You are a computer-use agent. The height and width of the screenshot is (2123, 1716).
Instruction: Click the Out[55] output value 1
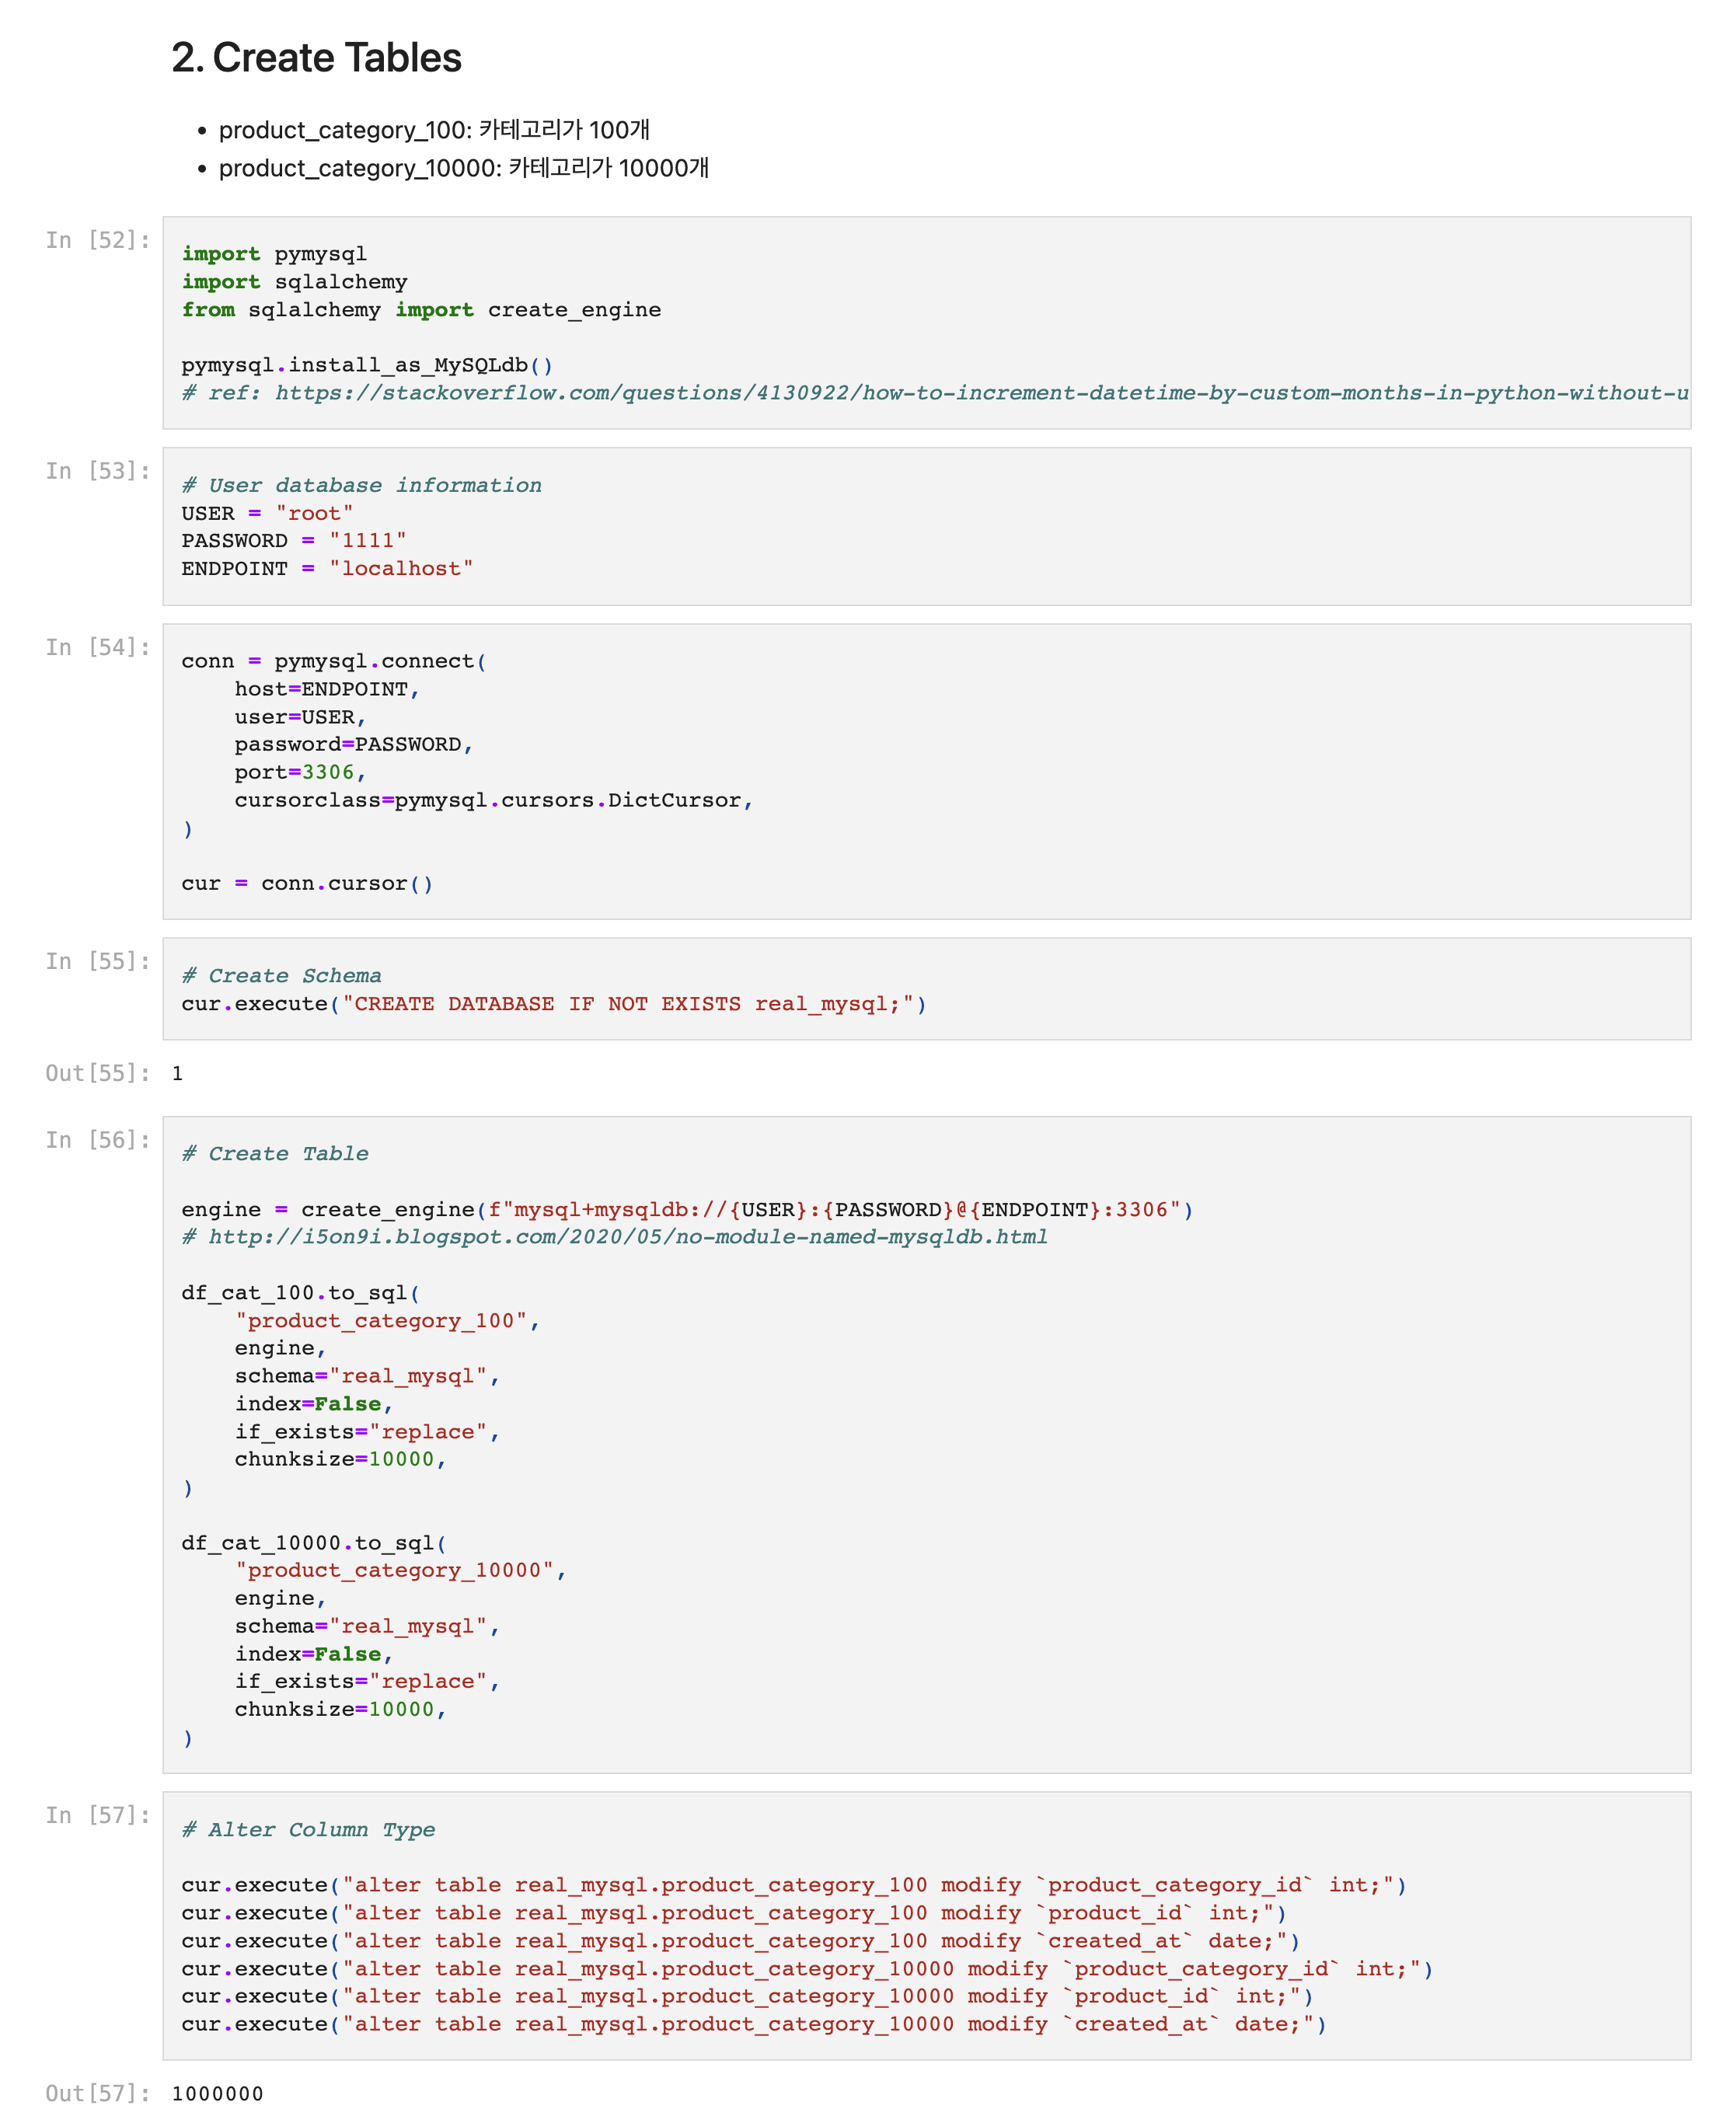pos(177,1073)
